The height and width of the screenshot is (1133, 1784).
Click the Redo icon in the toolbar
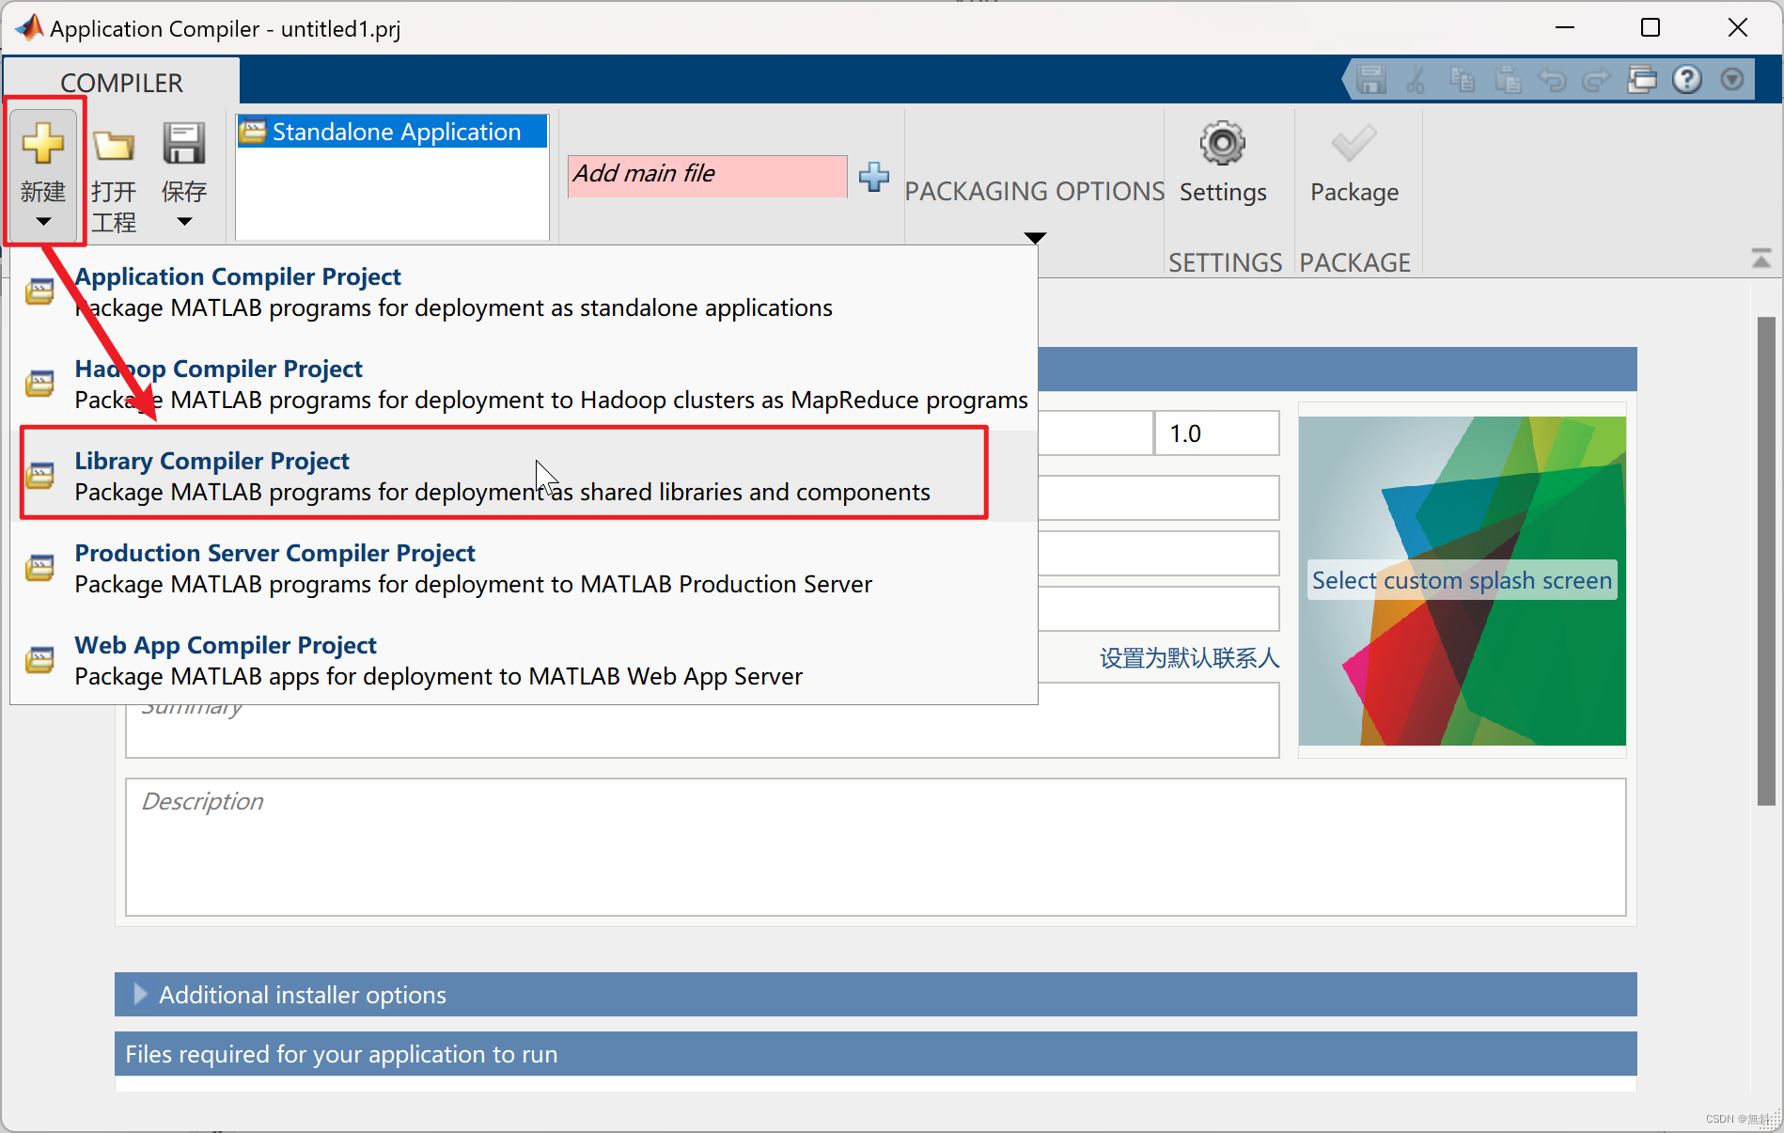1597,79
